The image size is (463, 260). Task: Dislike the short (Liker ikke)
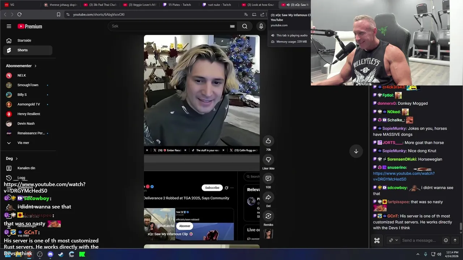tap(268, 160)
